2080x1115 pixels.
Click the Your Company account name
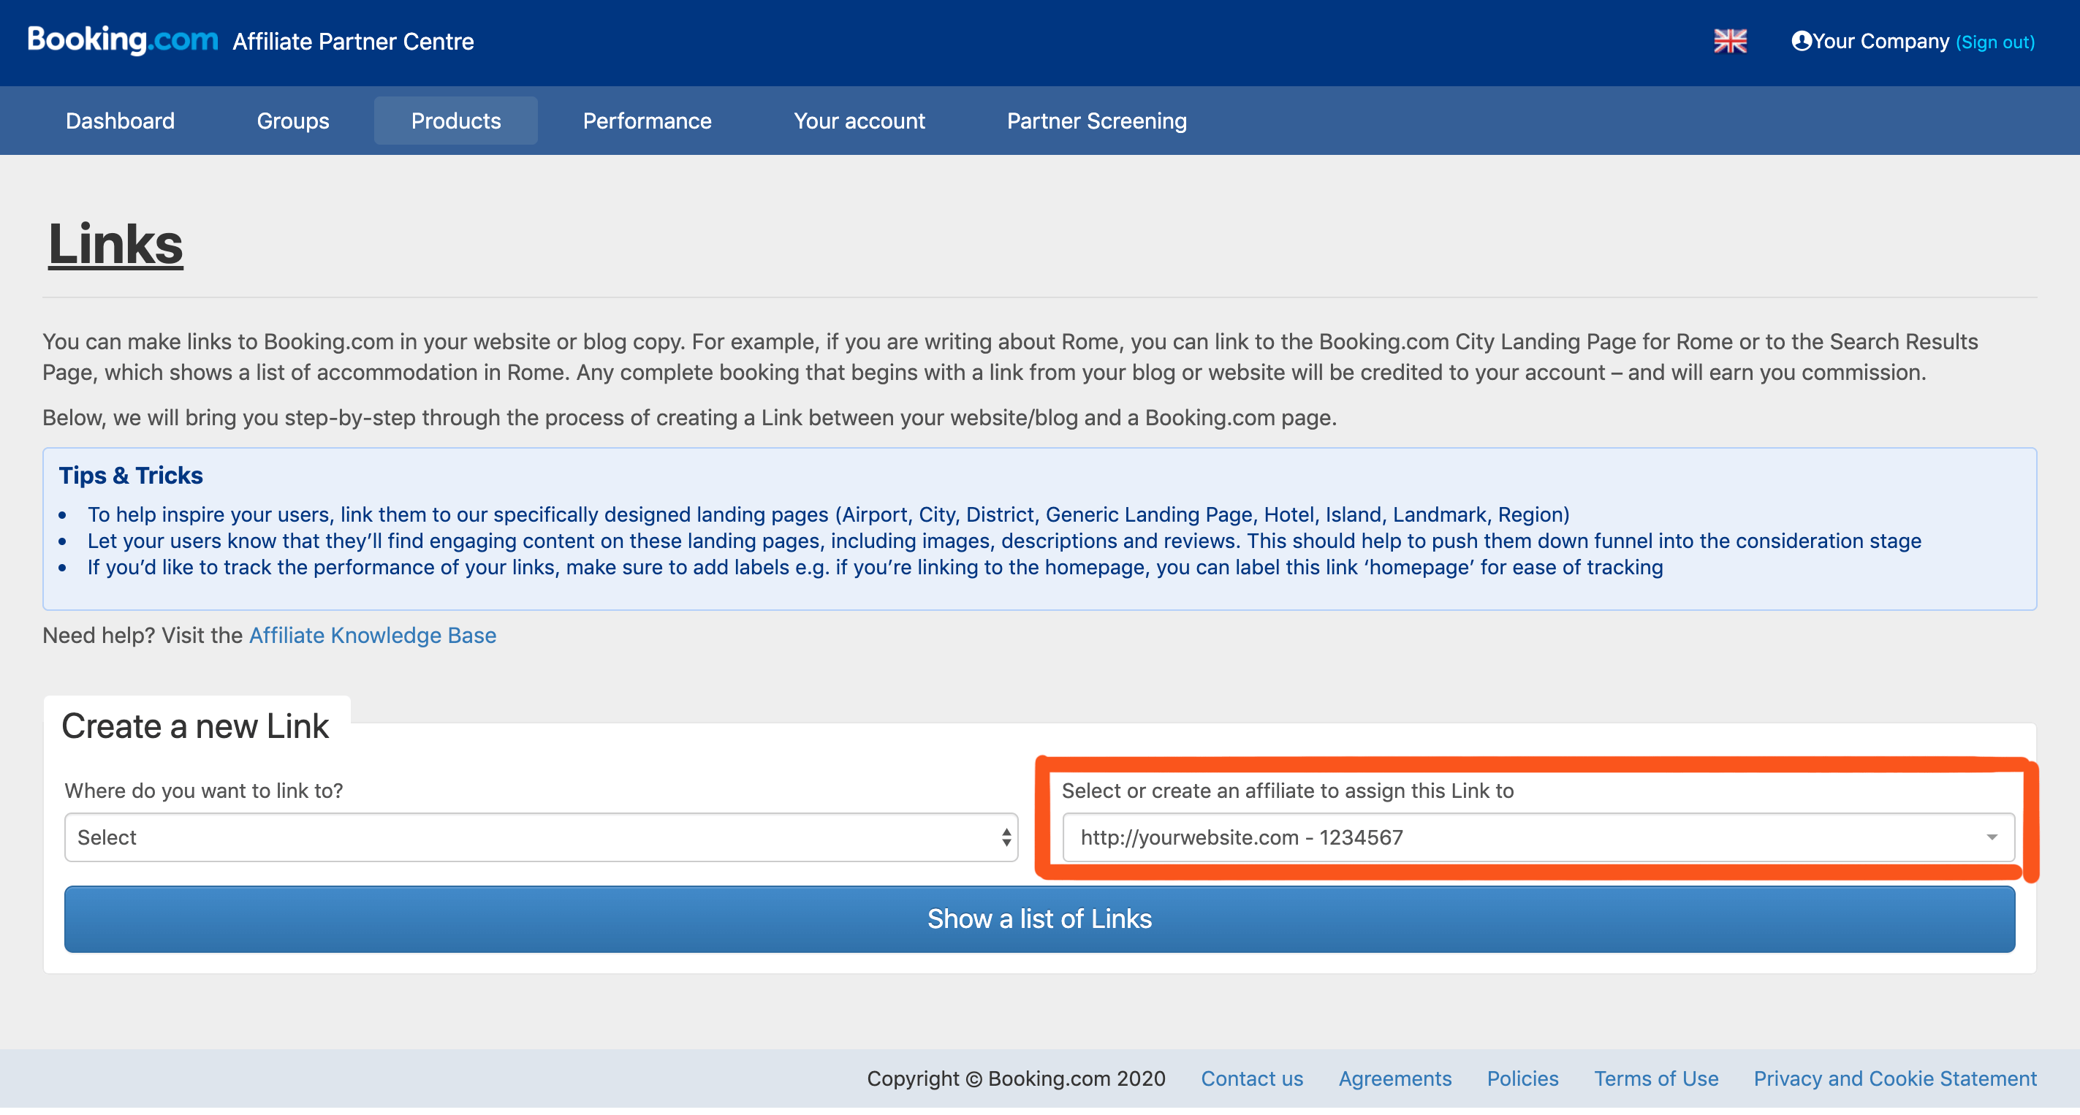point(1880,41)
